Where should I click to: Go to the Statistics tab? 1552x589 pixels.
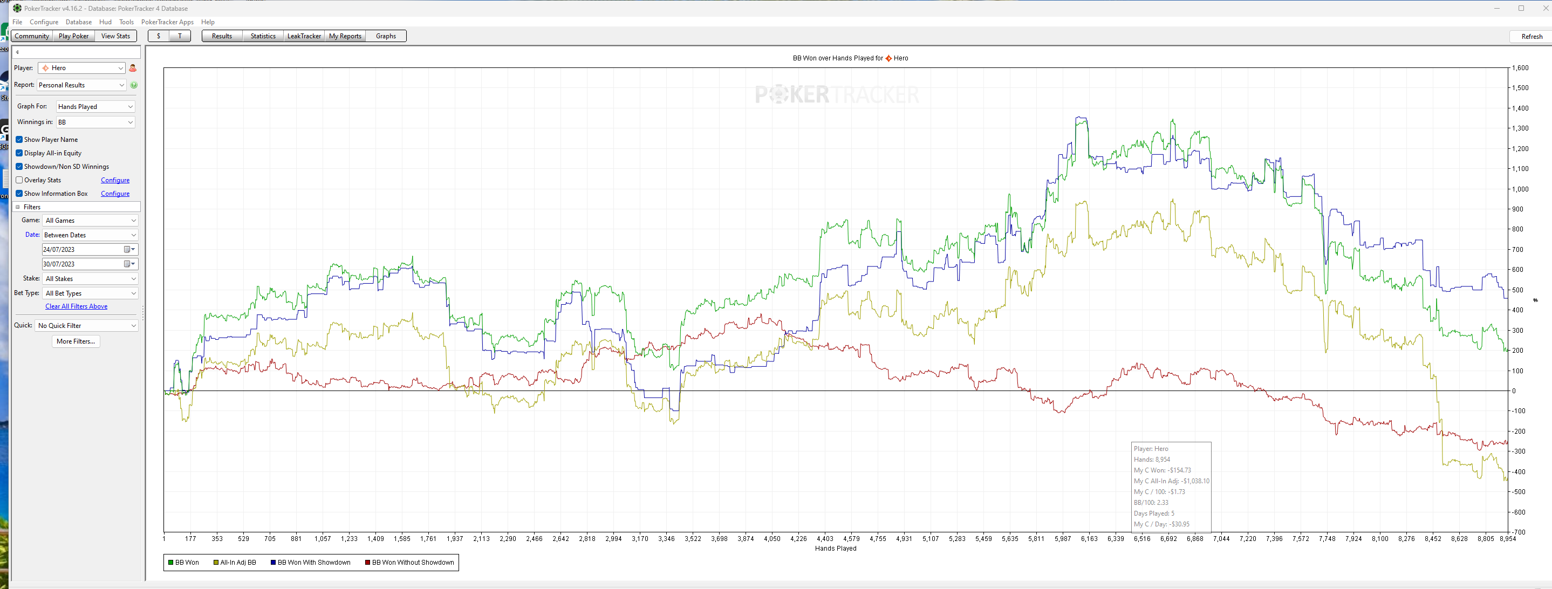(x=263, y=36)
